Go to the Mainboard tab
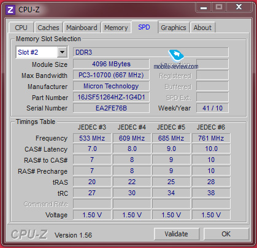 click(x=82, y=28)
